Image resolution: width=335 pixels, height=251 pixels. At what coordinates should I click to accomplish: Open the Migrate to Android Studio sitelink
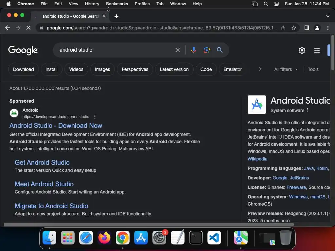(x=51, y=206)
